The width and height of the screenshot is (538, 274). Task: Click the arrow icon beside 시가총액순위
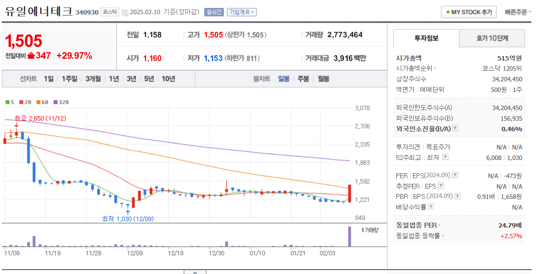click(435, 68)
